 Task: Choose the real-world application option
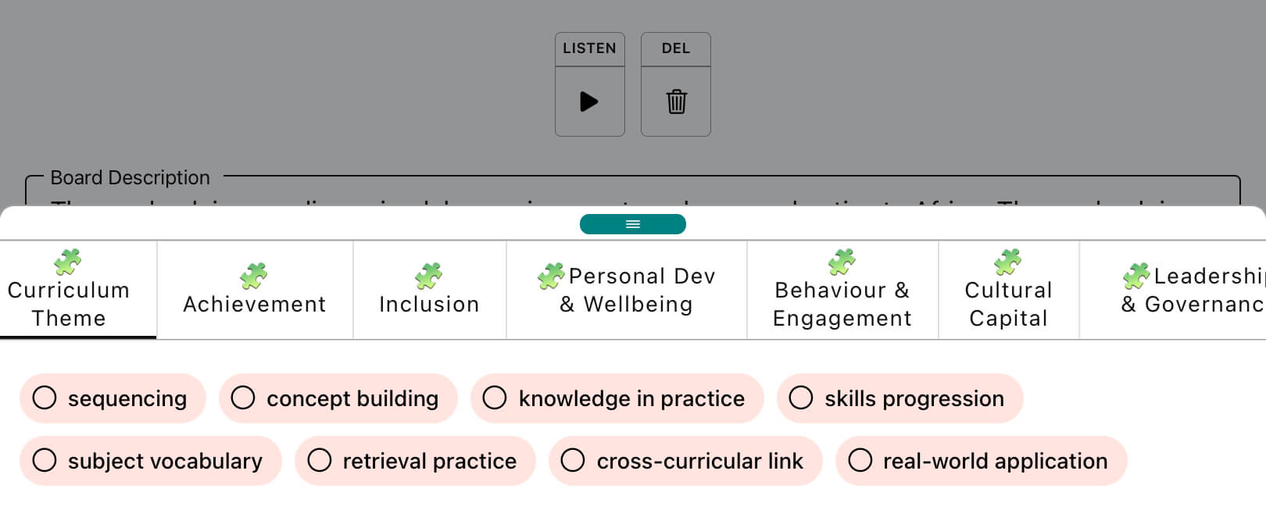point(860,461)
